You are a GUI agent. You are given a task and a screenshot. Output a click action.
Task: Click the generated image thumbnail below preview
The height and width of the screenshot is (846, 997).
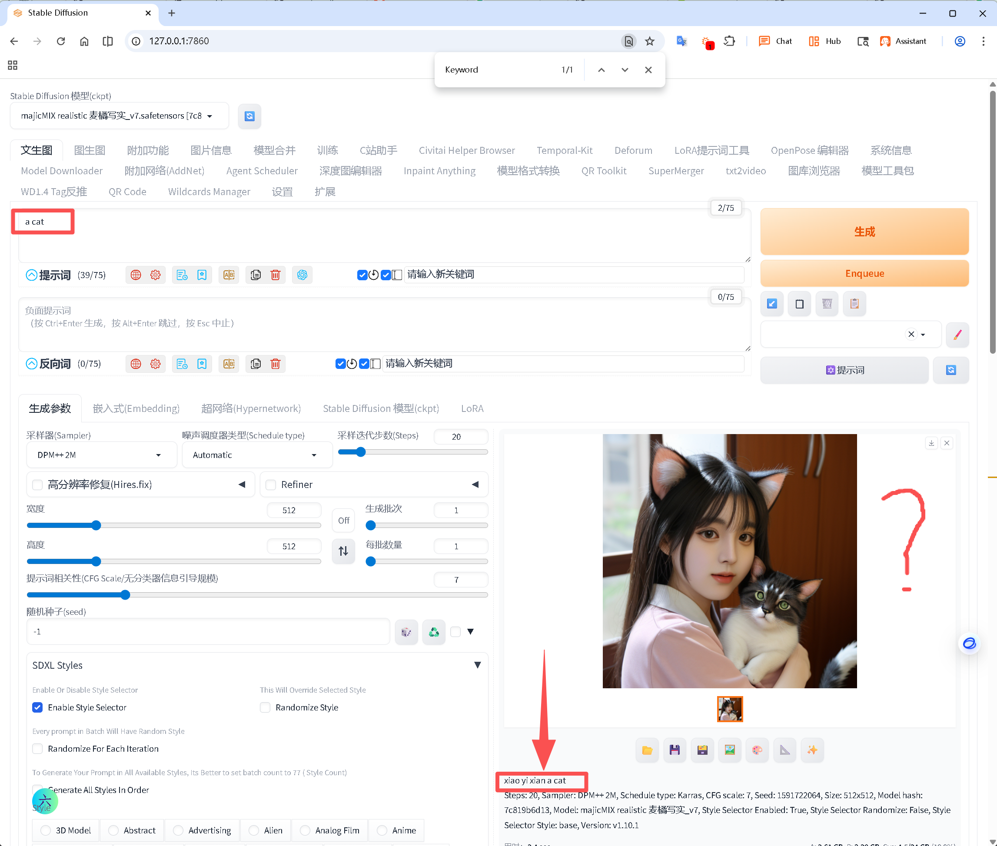pos(729,709)
